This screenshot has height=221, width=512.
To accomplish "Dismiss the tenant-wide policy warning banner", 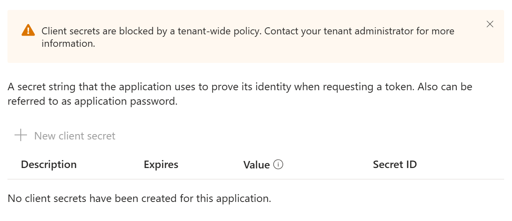I will tap(490, 24).
